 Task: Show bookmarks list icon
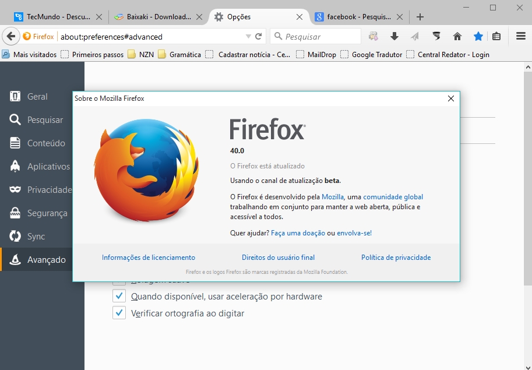point(496,36)
